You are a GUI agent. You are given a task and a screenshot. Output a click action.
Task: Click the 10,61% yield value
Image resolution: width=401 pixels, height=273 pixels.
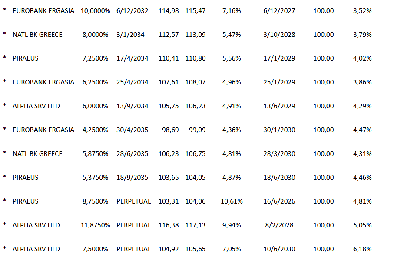click(232, 201)
